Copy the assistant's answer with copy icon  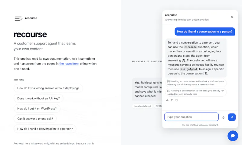pos(176,100)
